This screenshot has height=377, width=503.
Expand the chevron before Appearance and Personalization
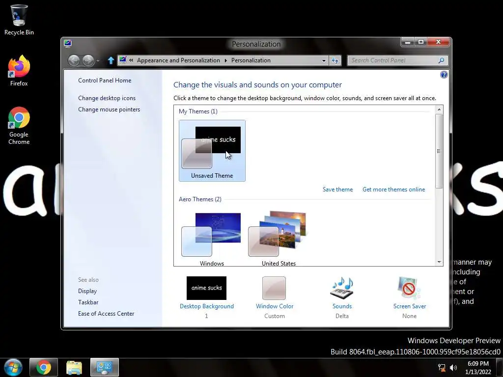point(131,60)
